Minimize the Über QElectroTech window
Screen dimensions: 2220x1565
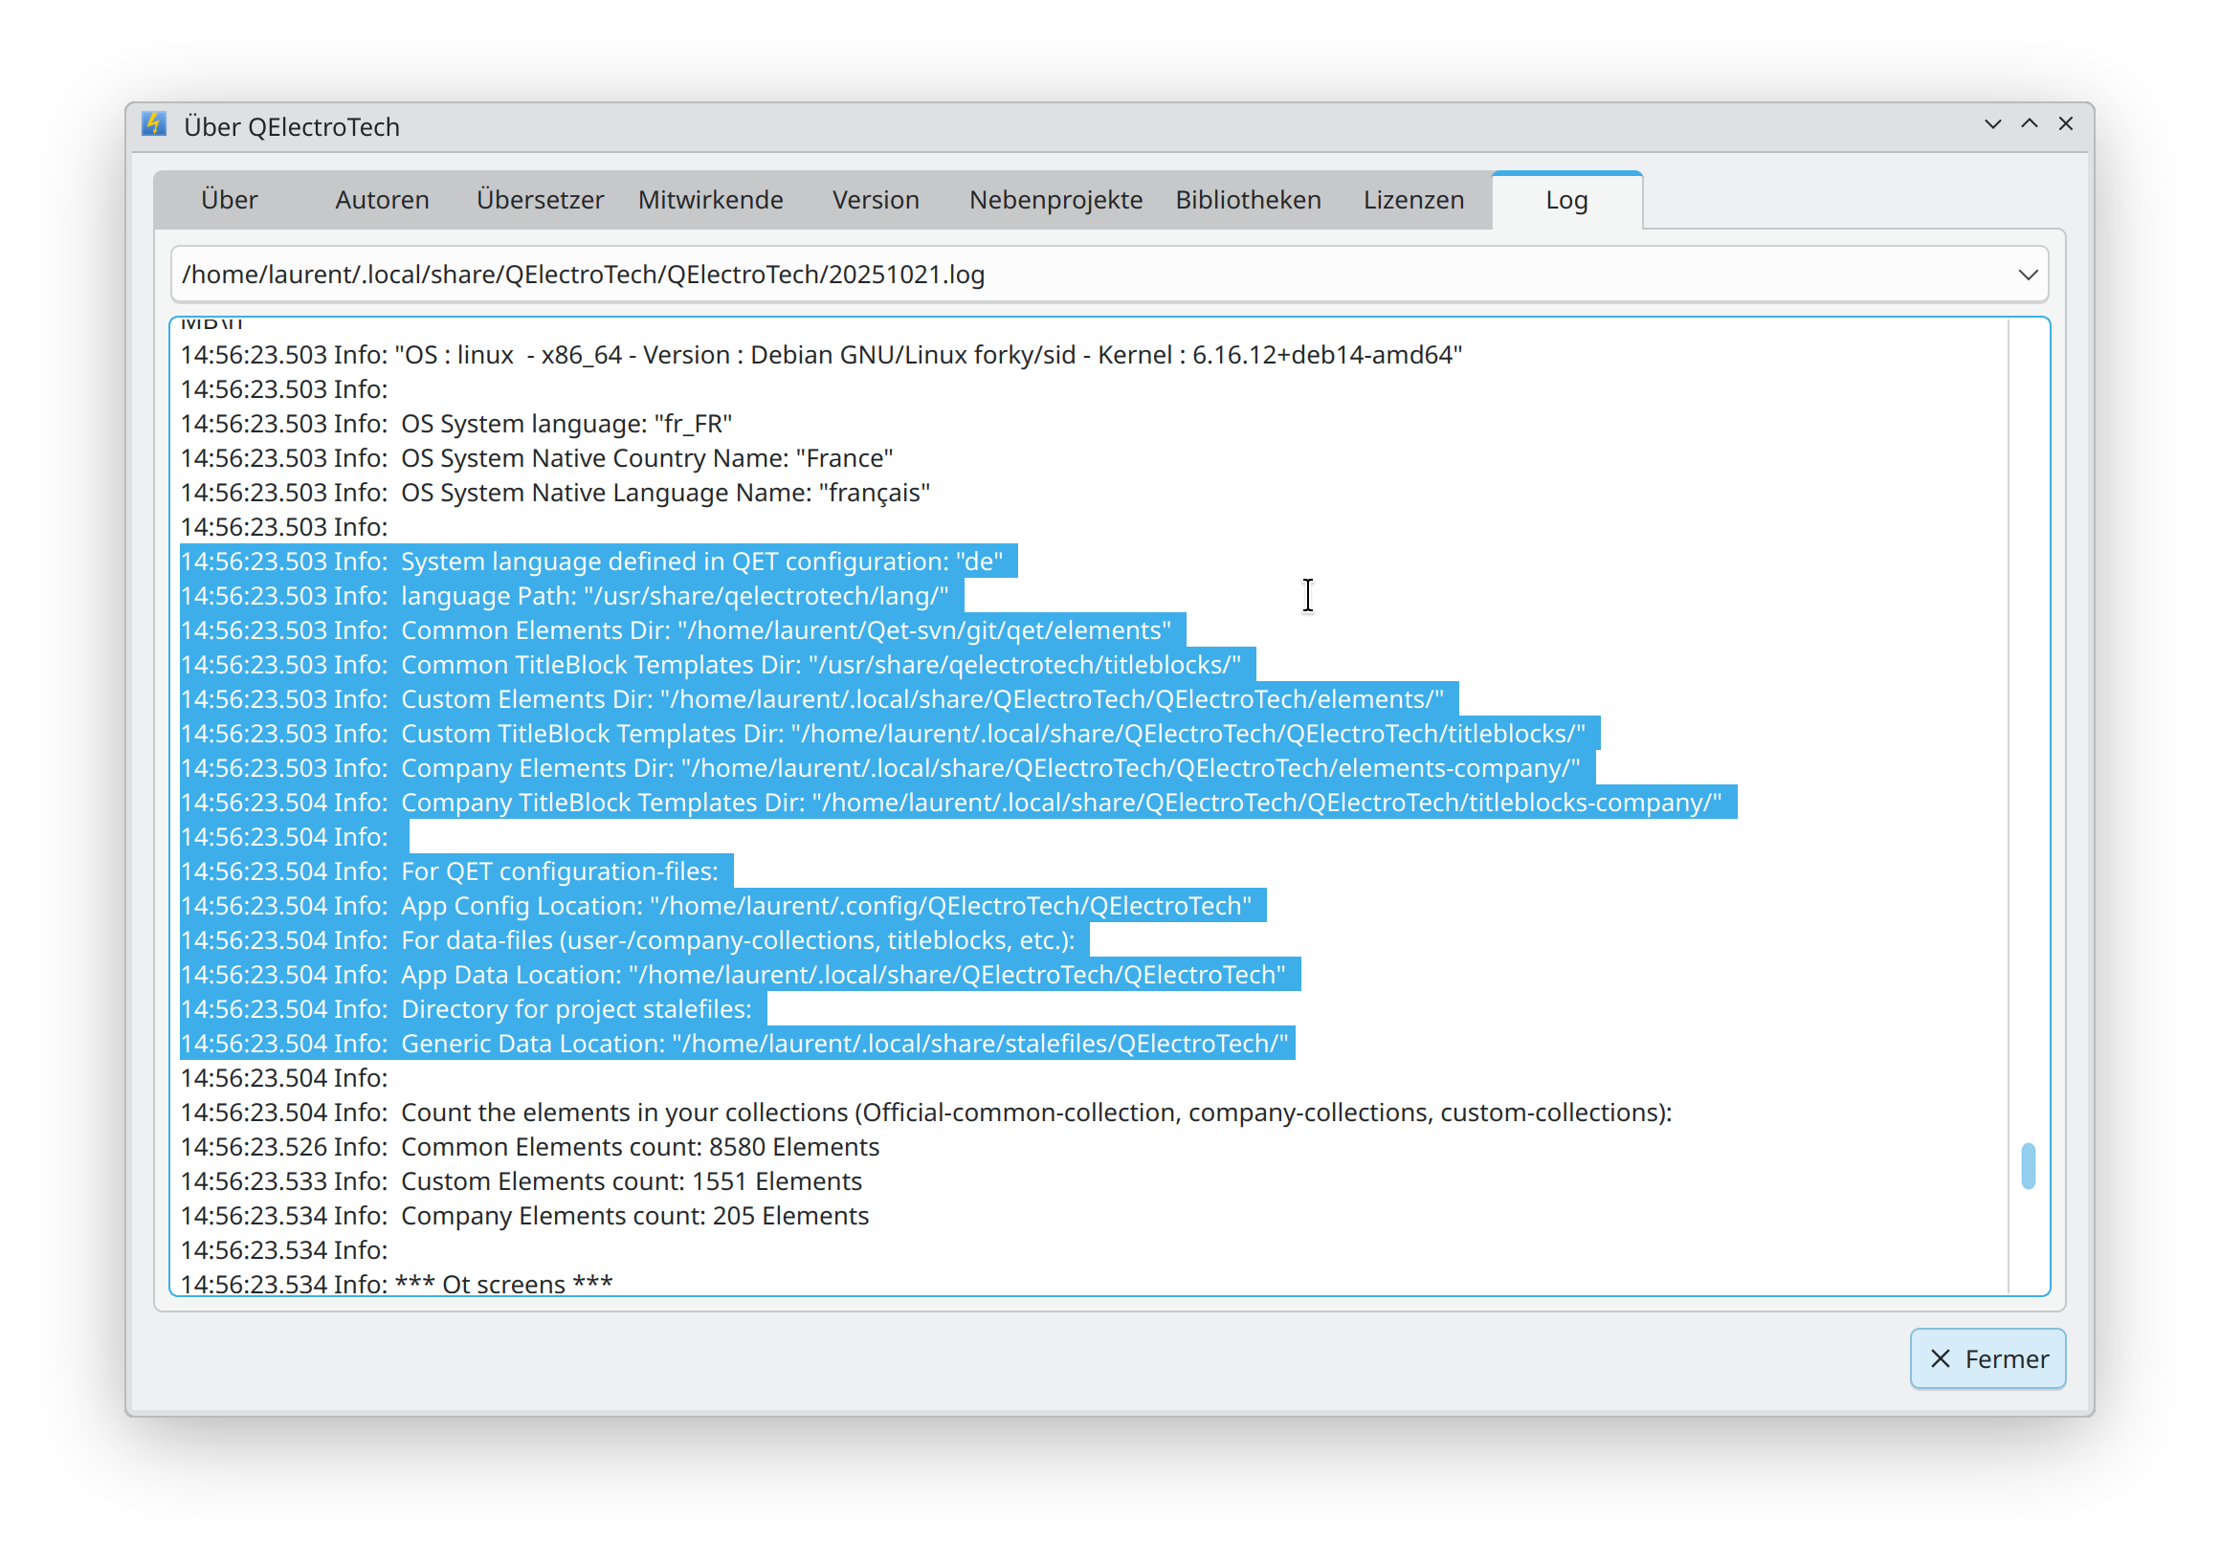click(x=1993, y=124)
